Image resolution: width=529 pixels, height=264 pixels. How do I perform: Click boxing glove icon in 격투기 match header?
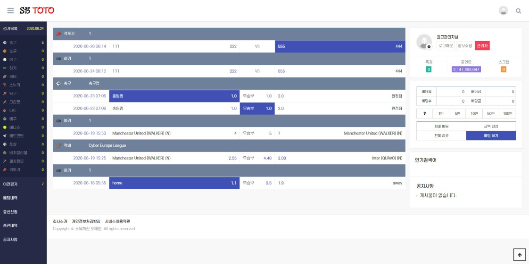point(58,34)
